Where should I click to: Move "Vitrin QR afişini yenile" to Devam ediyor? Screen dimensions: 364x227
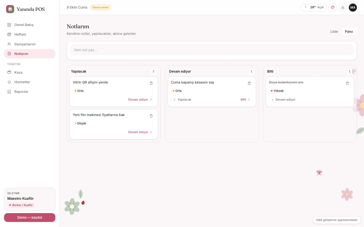click(x=140, y=100)
